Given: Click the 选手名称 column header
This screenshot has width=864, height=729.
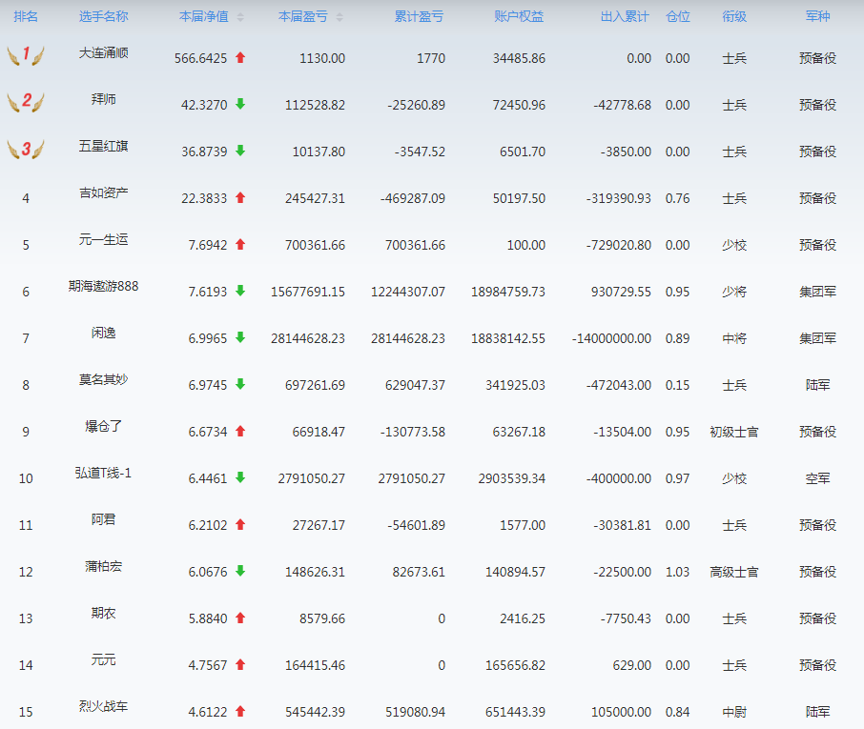Looking at the screenshot, I should [x=104, y=16].
